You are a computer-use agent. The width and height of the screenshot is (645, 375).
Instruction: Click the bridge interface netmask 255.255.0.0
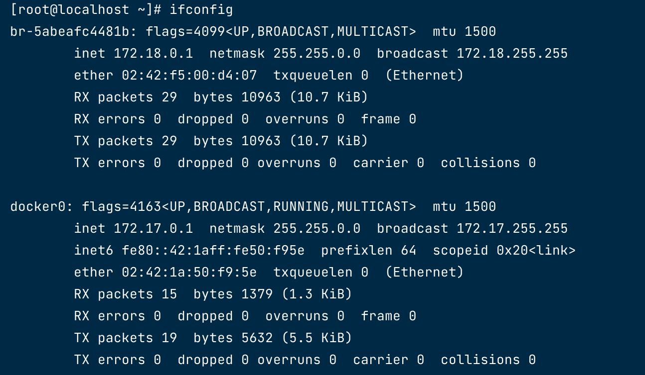click(317, 54)
